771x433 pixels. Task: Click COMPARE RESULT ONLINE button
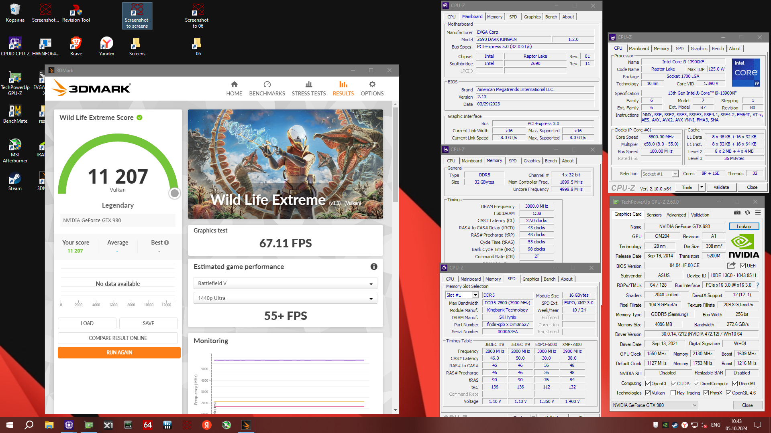point(118,338)
